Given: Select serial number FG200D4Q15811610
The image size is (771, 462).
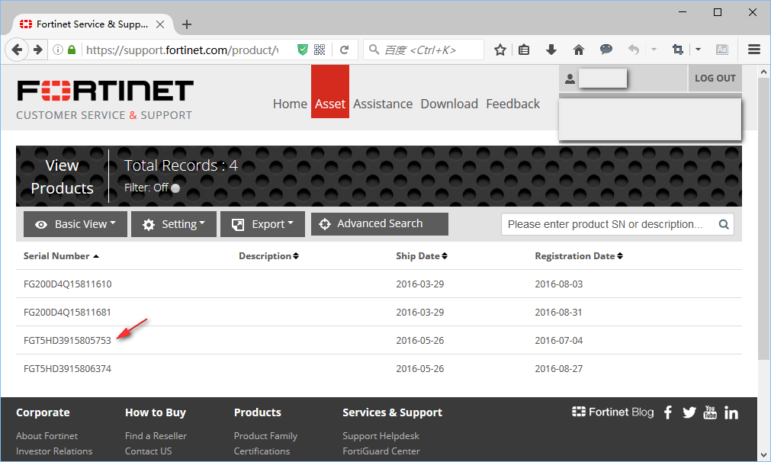Looking at the screenshot, I should coord(67,284).
